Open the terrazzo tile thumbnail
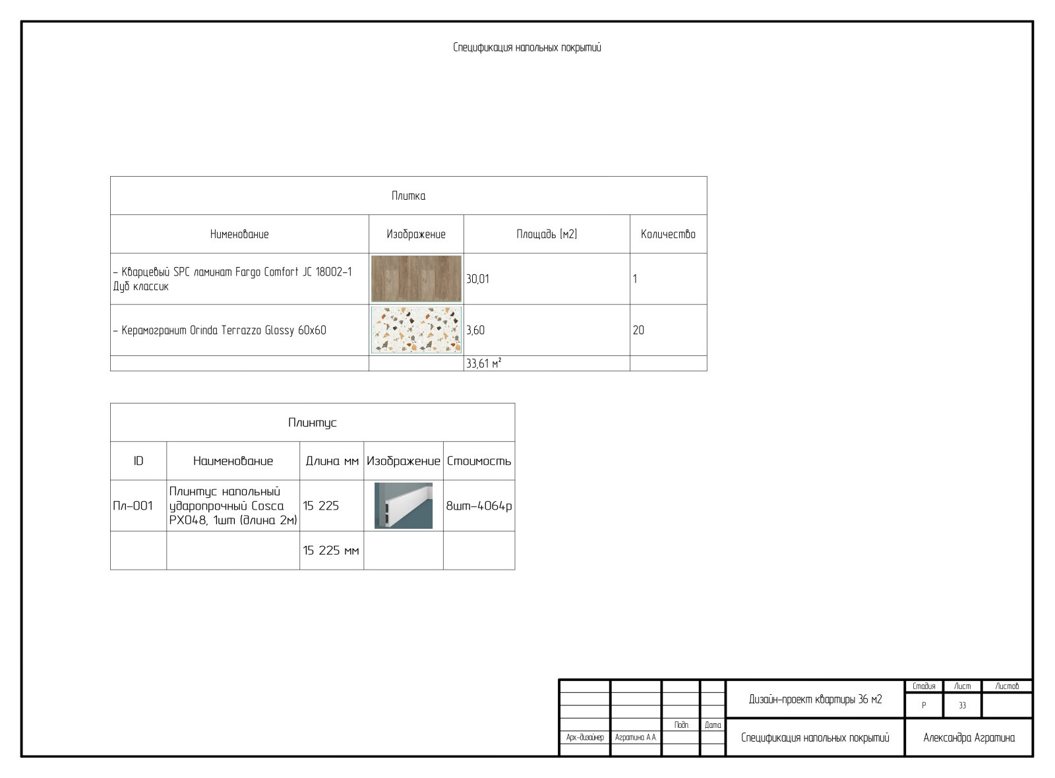Screen dimensions: 1055x778 click(x=416, y=330)
